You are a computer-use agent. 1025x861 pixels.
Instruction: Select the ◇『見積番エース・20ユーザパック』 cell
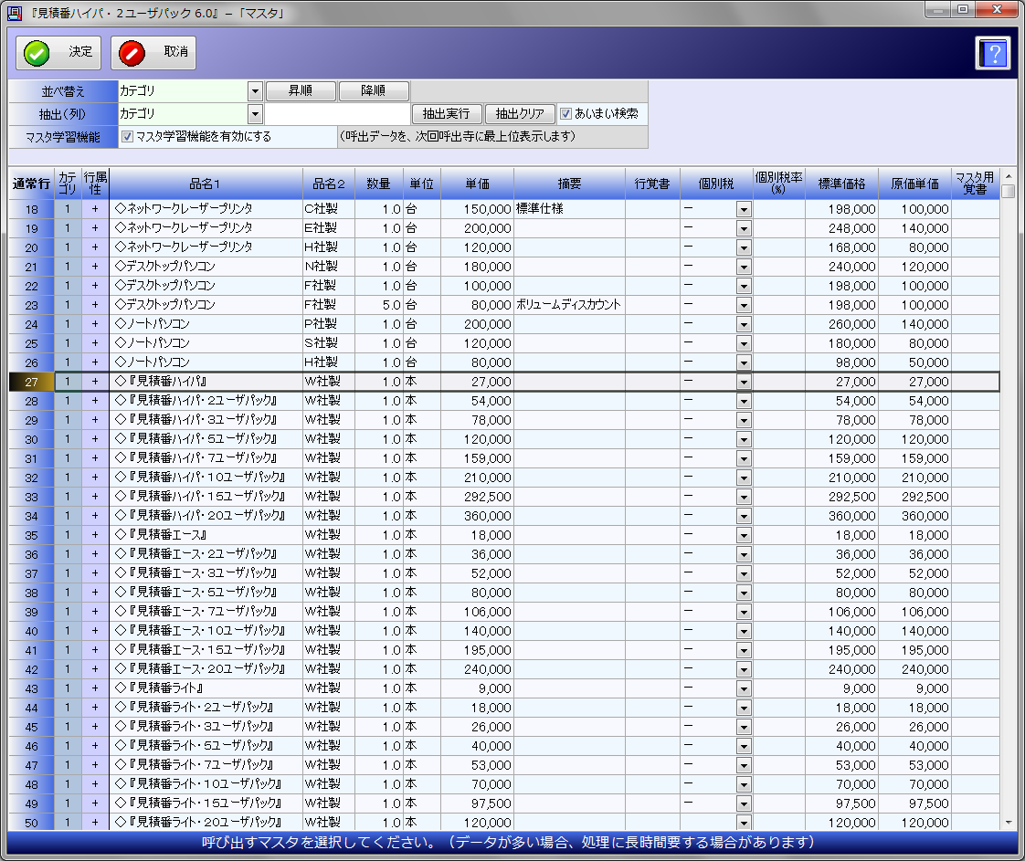(206, 669)
